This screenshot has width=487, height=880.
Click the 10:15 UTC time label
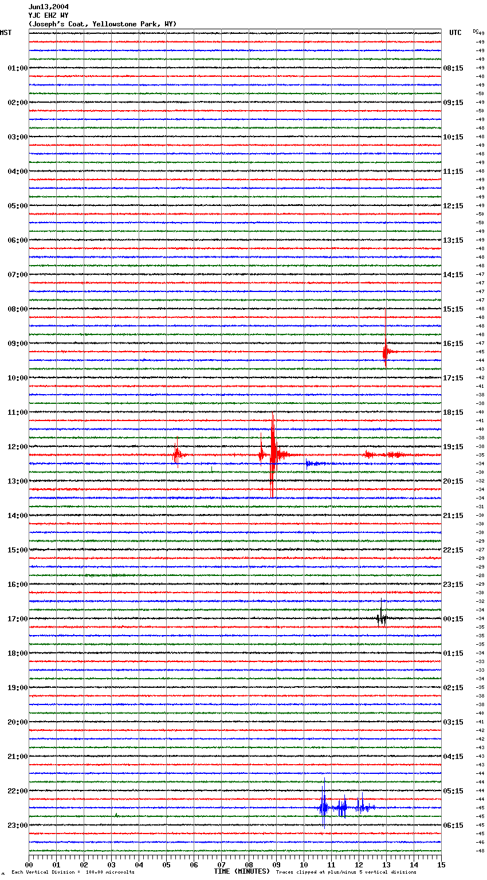(x=453, y=137)
